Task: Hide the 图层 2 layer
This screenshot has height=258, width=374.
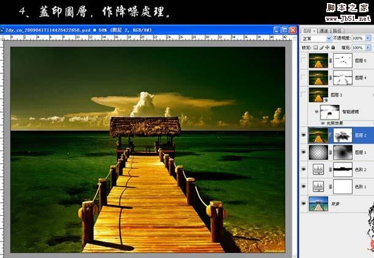Action: (x=304, y=135)
